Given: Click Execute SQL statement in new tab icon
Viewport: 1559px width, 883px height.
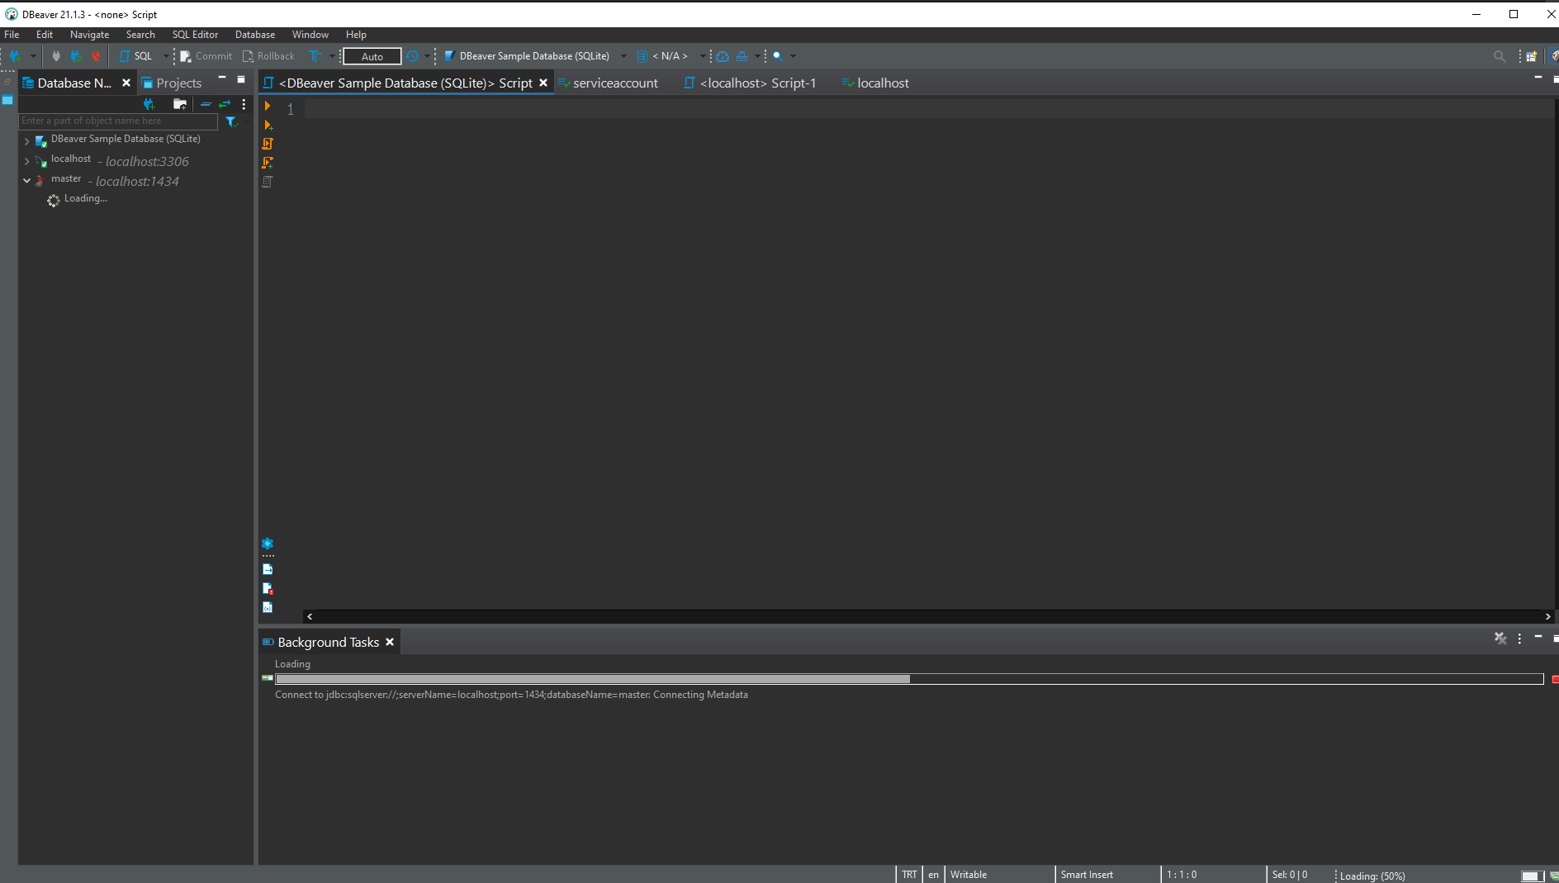Looking at the screenshot, I should pos(268,125).
